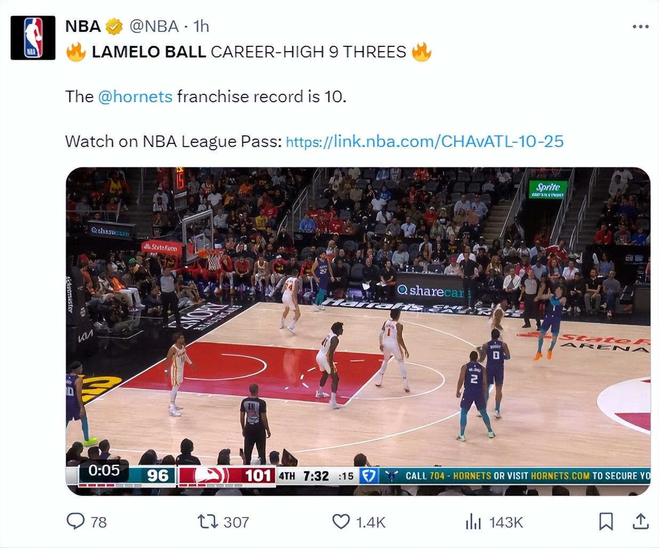The width and height of the screenshot is (659, 548).
Task: Open the @hornets mention link
Action: 135,96
